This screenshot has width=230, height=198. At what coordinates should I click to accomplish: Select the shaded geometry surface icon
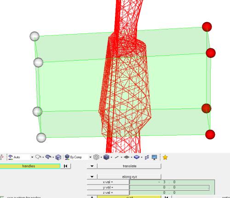[x=48, y=157]
